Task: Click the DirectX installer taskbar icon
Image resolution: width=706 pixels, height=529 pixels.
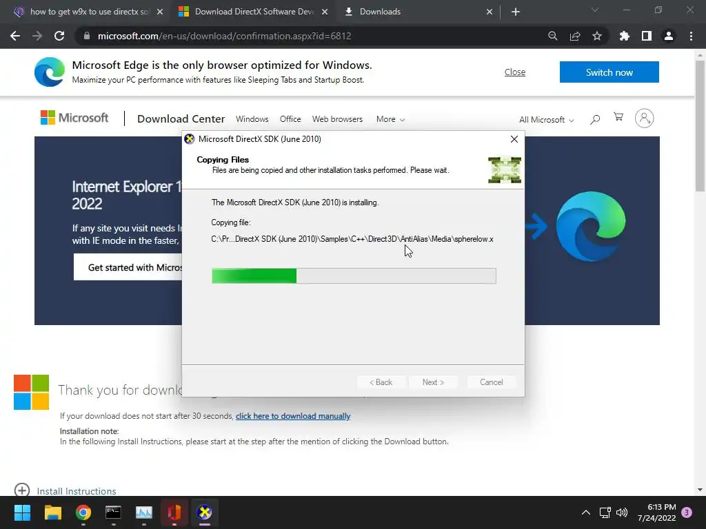Action: coord(204,512)
